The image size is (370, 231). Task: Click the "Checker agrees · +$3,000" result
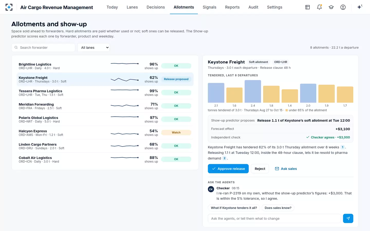click(x=328, y=137)
